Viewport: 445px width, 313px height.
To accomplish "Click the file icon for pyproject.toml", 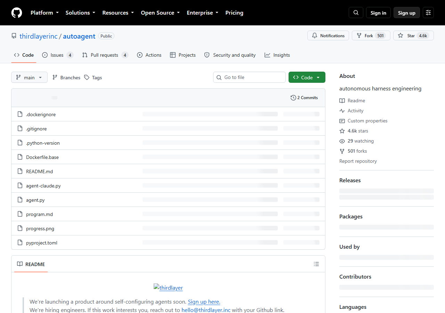I will 20,243.
